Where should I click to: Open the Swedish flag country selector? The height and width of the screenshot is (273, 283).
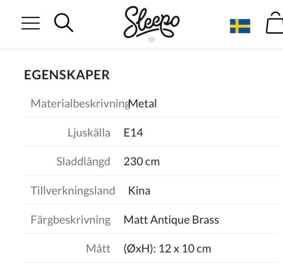tap(240, 26)
